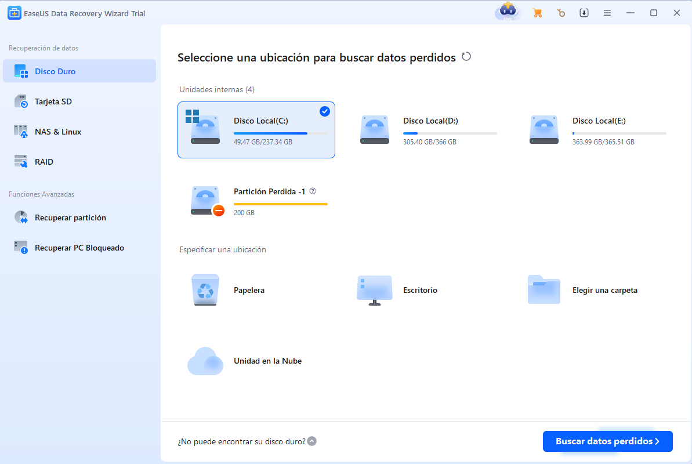The image size is (692, 464).
Task: Click the '305.40 GB/366 GB' size text
Action: pos(429,142)
